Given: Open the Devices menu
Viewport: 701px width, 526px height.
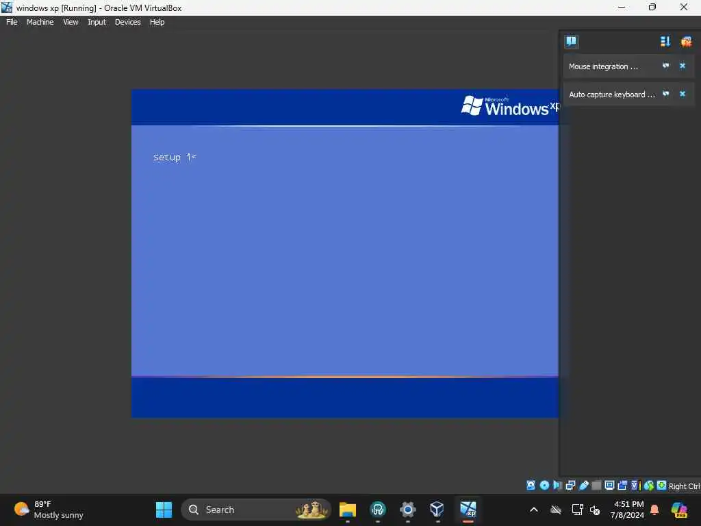Looking at the screenshot, I should point(127,22).
